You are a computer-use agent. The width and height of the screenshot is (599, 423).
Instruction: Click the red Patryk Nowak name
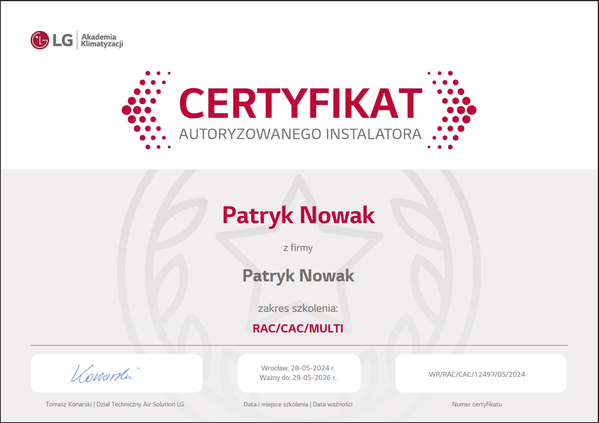point(298,215)
